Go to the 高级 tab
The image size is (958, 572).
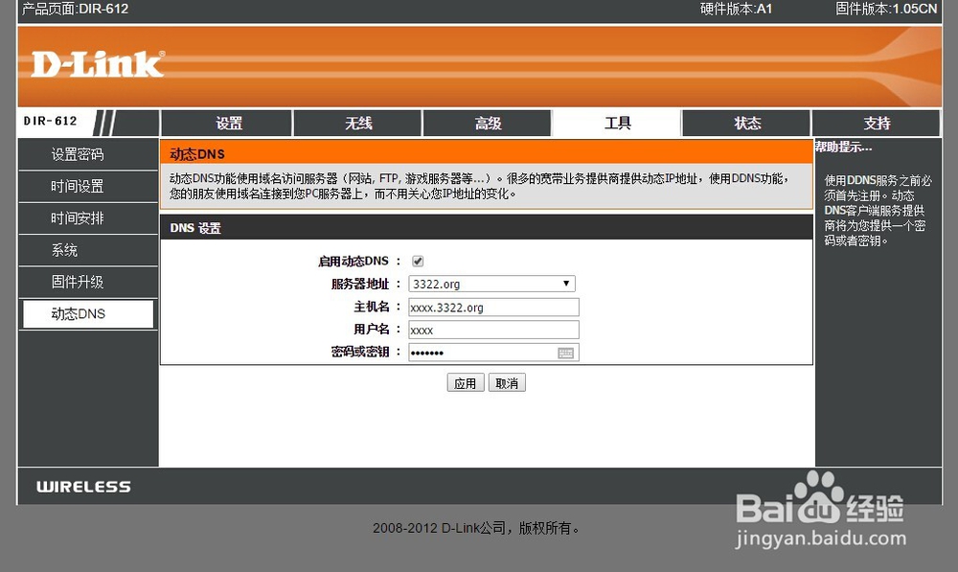[488, 124]
